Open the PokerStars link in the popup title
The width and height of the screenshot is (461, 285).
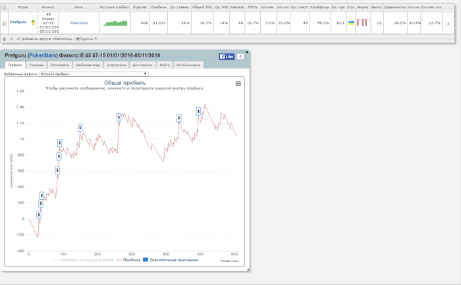click(43, 55)
